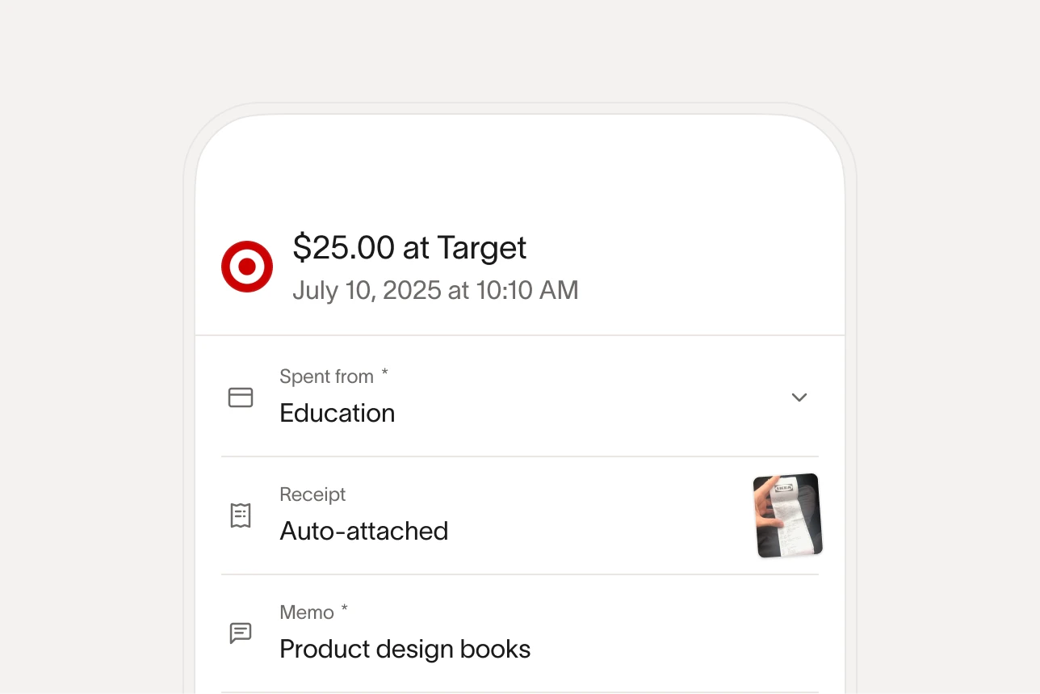Select the card icon beside Spent from
Screen dimensions: 1040x694
pos(241,397)
